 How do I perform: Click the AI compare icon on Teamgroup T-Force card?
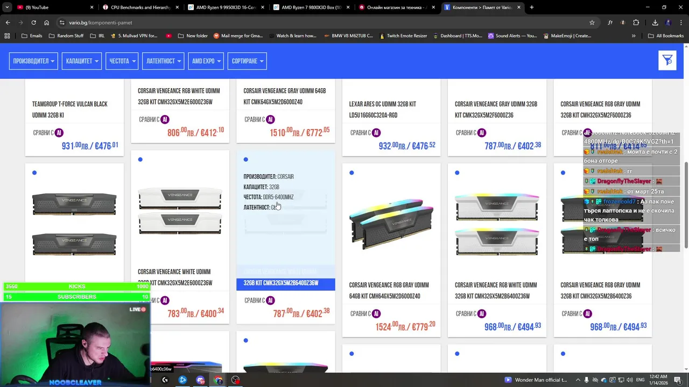point(59,133)
